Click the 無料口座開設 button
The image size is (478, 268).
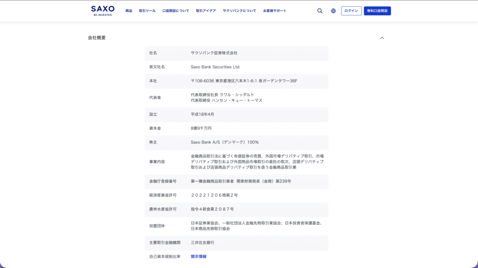[377, 11]
